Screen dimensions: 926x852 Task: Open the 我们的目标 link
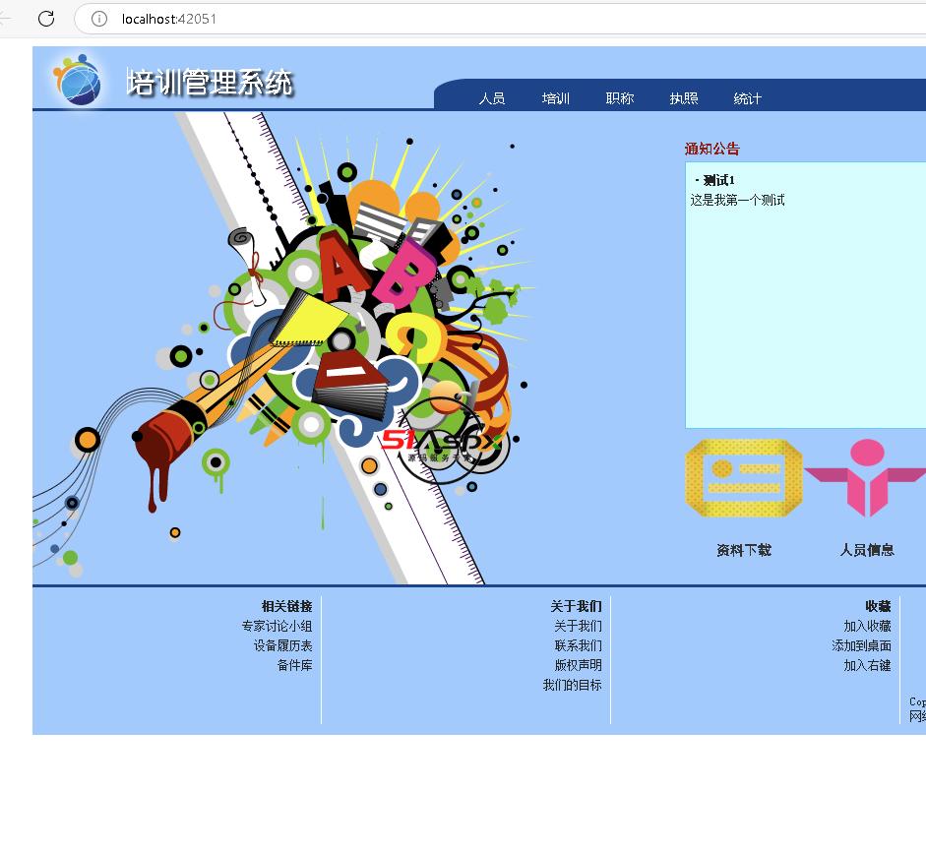[x=572, y=685]
